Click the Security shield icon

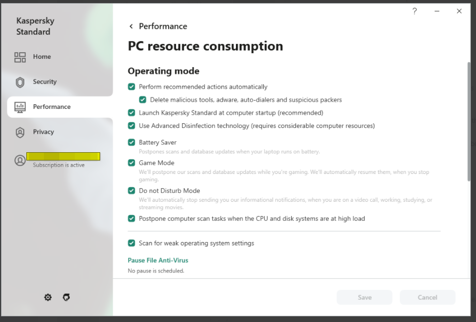point(20,82)
